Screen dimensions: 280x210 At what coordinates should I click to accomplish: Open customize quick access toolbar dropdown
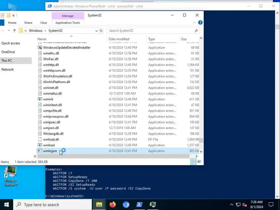coord(13,16)
